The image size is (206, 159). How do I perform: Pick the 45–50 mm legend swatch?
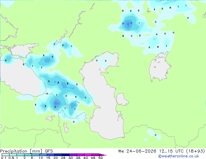click(96, 155)
